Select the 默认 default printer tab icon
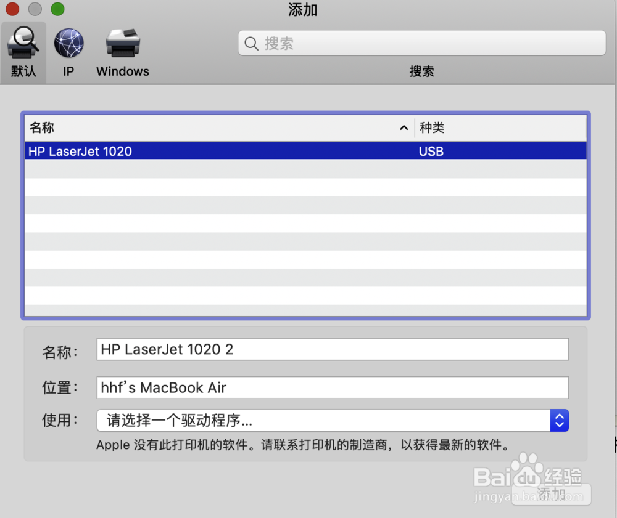This screenshot has width=617, height=518. 23,52
